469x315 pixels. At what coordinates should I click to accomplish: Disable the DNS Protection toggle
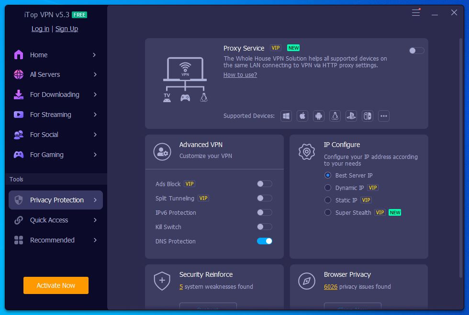point(264,241)
